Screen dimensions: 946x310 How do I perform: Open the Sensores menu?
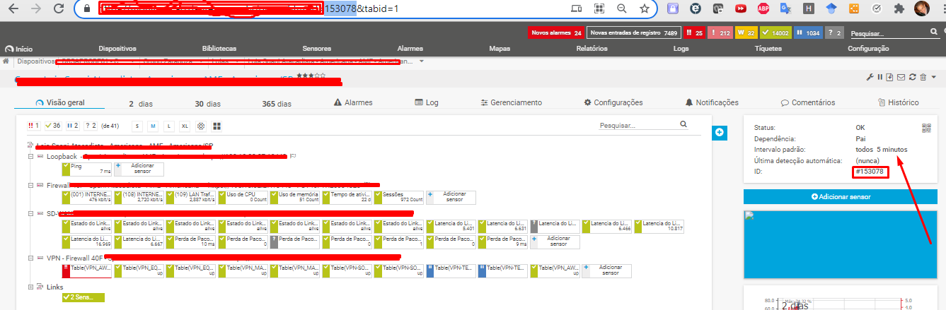pos(316,49)
